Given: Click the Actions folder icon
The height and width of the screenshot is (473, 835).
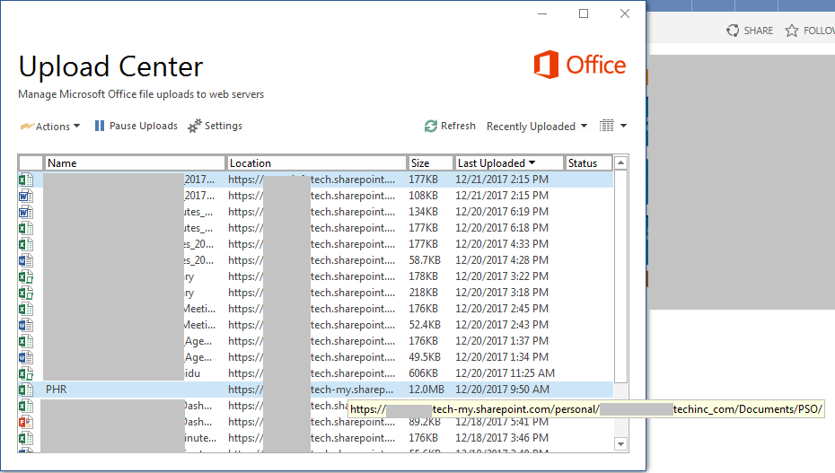Looking at the screenshot, I should point(27,126).
